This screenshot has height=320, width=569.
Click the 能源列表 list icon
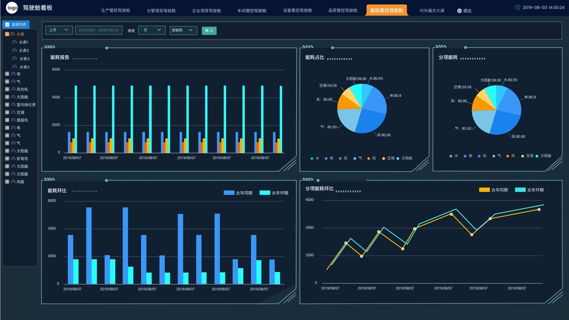pyautogui.click(x=7, y=25)
